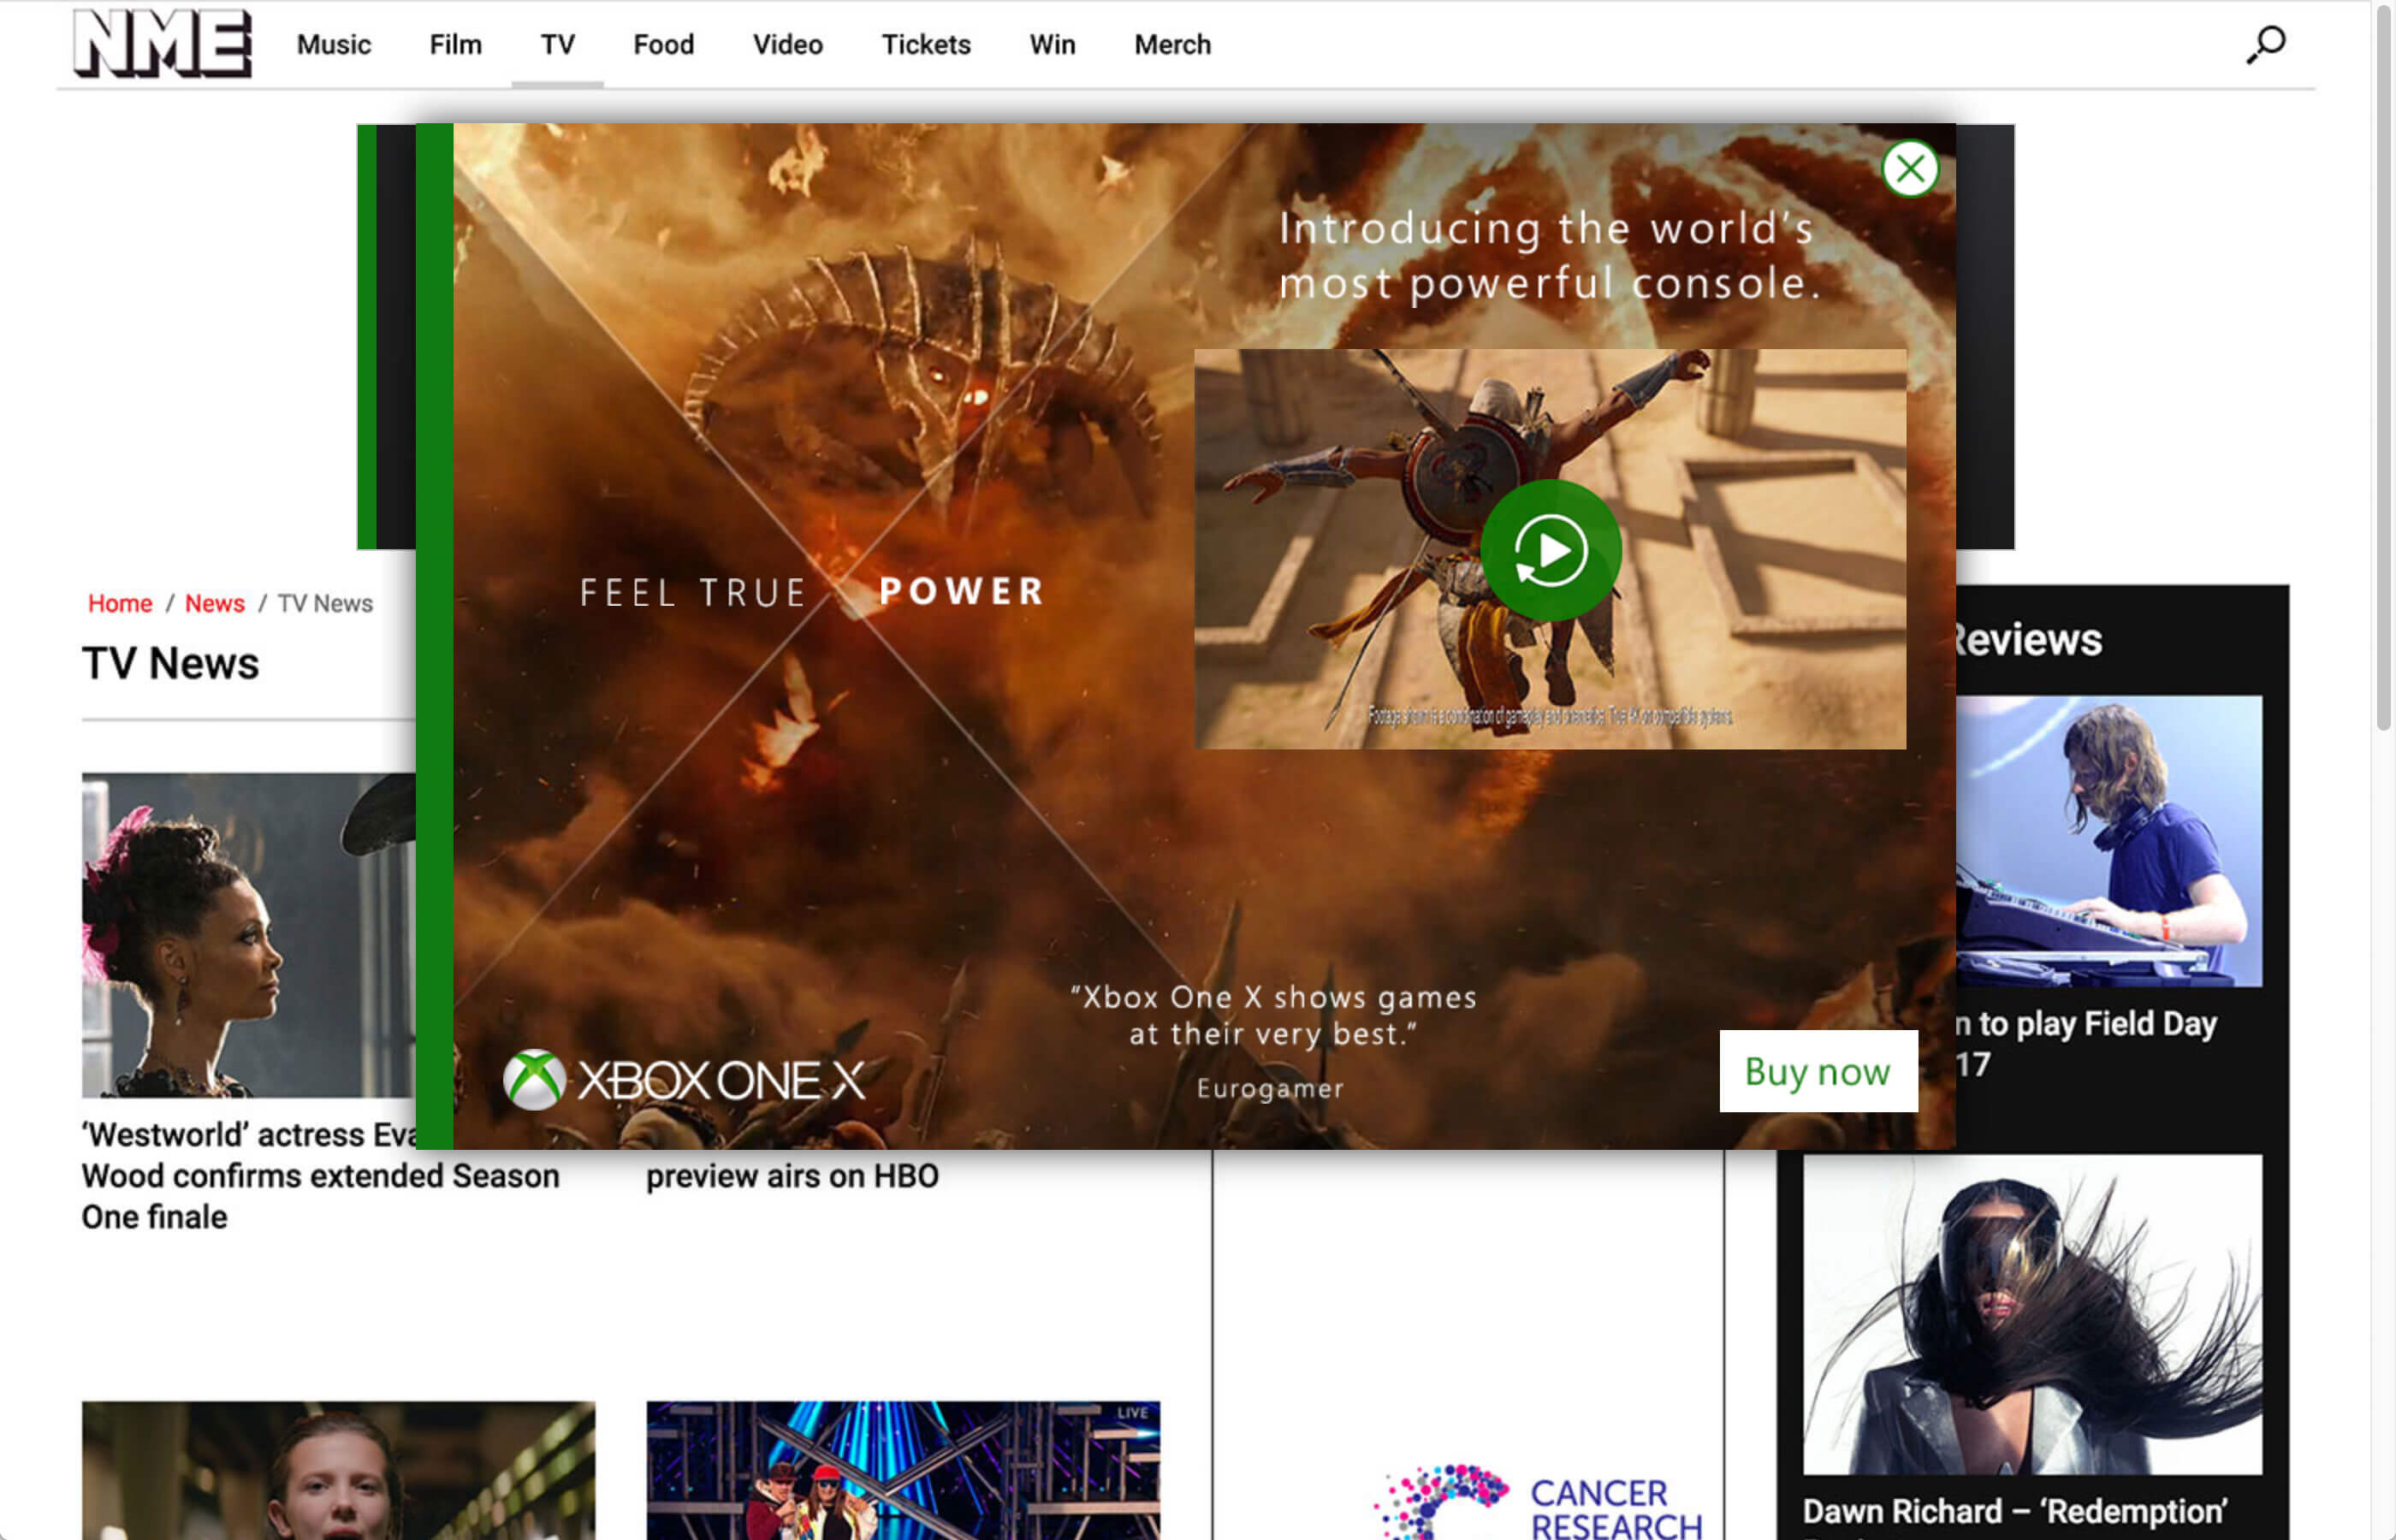This screenshot has height=1540, width=2396.
Task: Open the Dawn Richard 'Redemption' review
Action: (2014, 1511)
